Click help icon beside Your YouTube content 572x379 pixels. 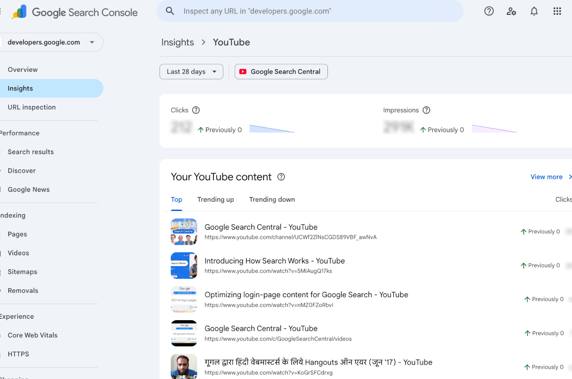tap(281, 177)
